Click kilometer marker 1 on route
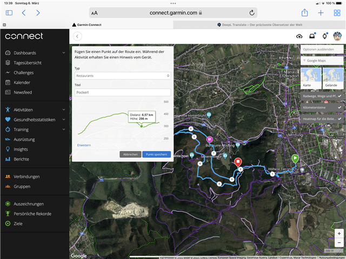346x259 pixels. point(272,174)
